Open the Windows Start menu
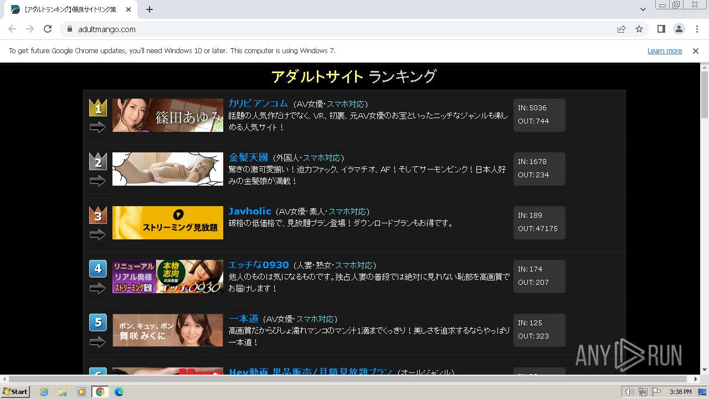 [15, 392]
